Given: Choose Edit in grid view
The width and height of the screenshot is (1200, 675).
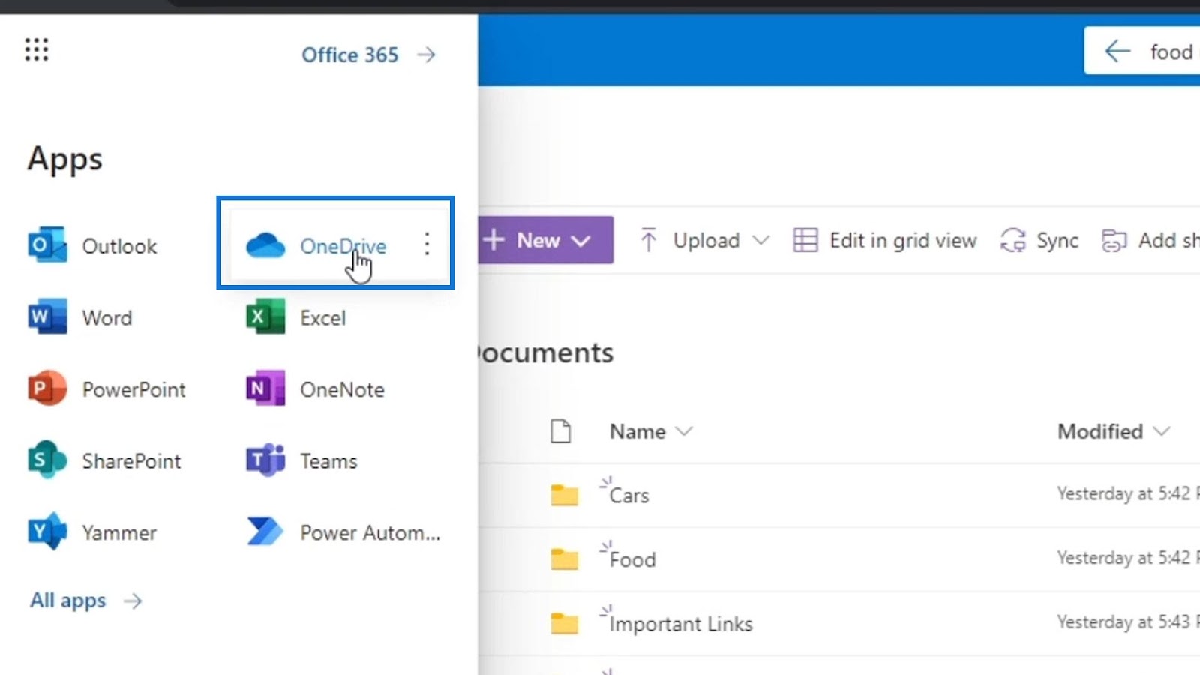Looking at the screenshot, I should (885, 240).
